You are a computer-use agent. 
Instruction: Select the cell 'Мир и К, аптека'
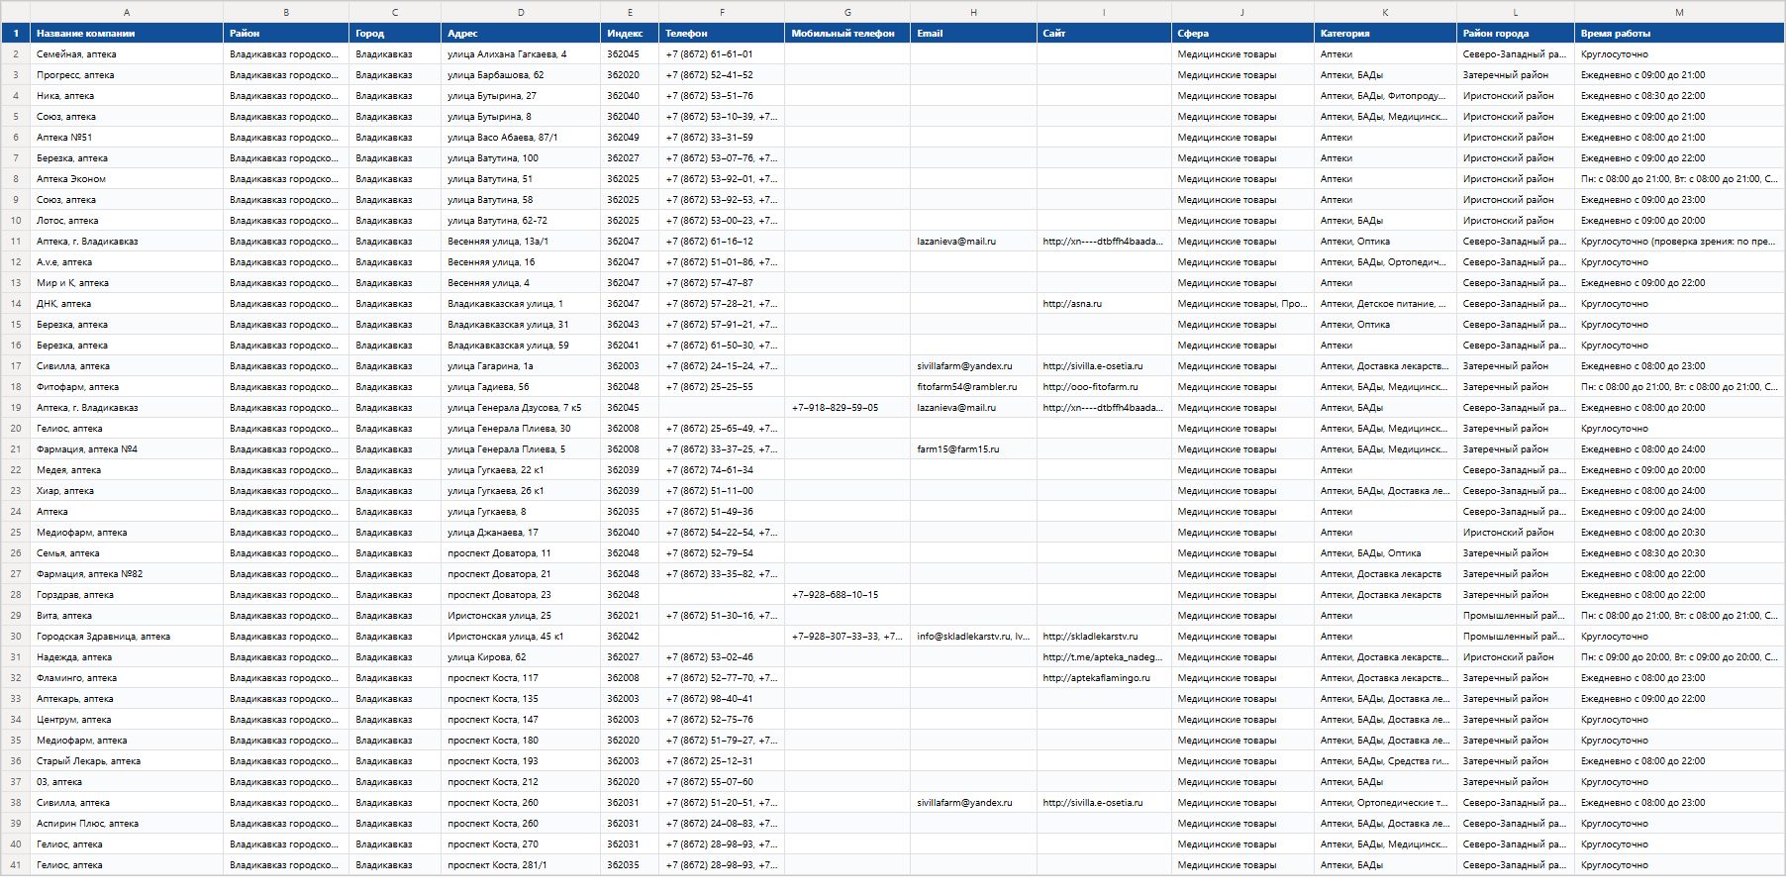[x=127, y=283]
